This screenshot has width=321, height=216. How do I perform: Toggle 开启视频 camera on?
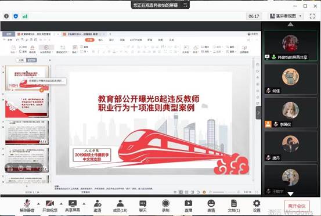tap(50, 206)
